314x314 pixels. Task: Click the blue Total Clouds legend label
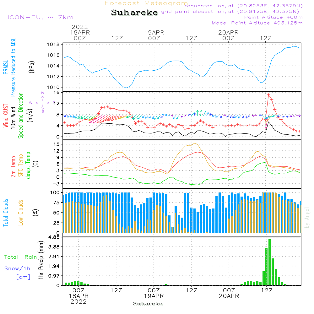[x=6, y=213]
